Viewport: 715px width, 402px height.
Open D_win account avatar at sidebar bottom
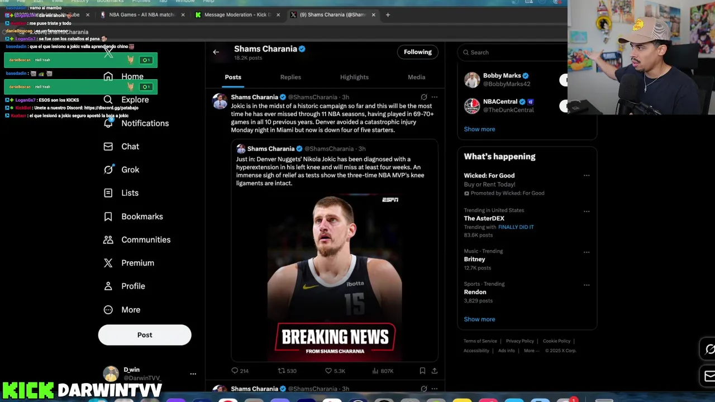[x=111, y=374]
